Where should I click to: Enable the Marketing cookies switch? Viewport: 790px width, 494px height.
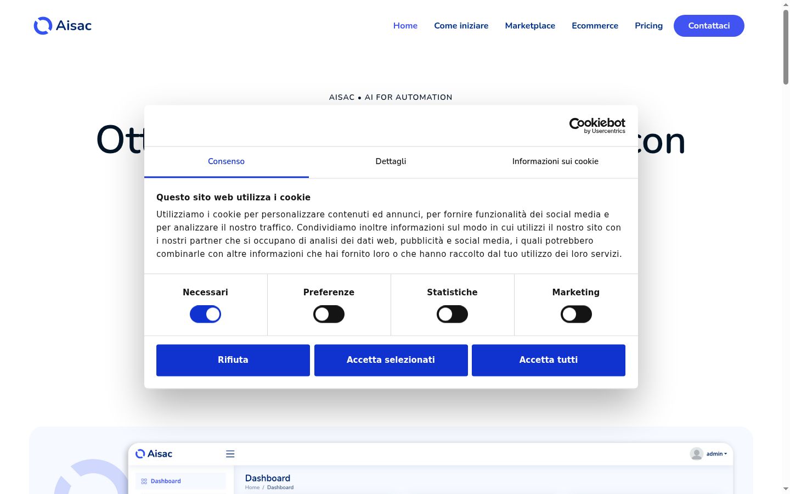pyautogui.click(x=576, y=315)
